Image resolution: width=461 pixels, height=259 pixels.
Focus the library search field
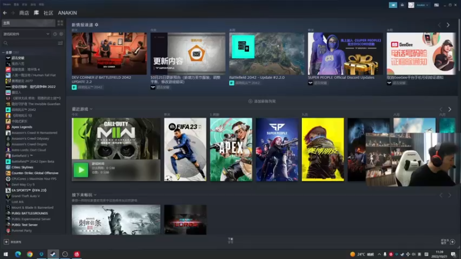coord(29,43)
